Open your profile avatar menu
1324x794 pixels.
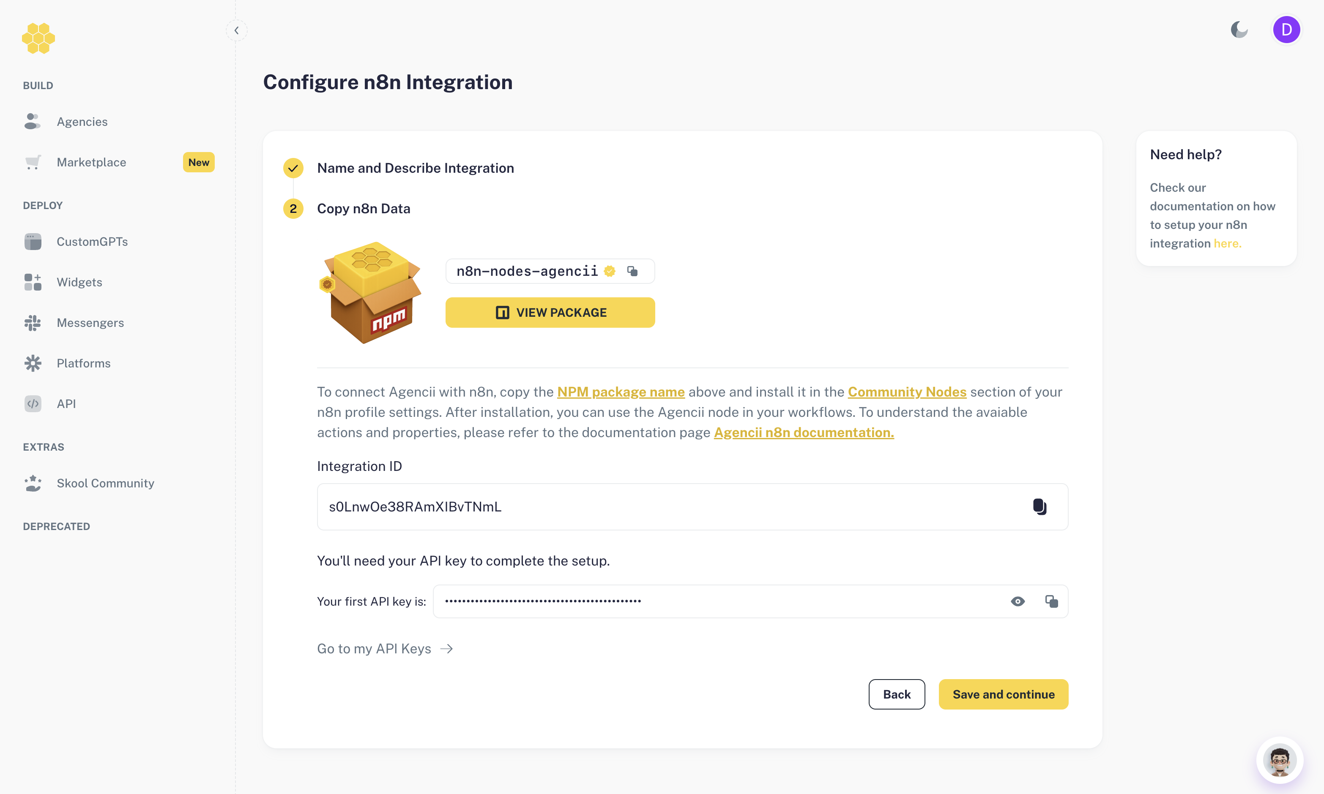(x=1286, y=30)
